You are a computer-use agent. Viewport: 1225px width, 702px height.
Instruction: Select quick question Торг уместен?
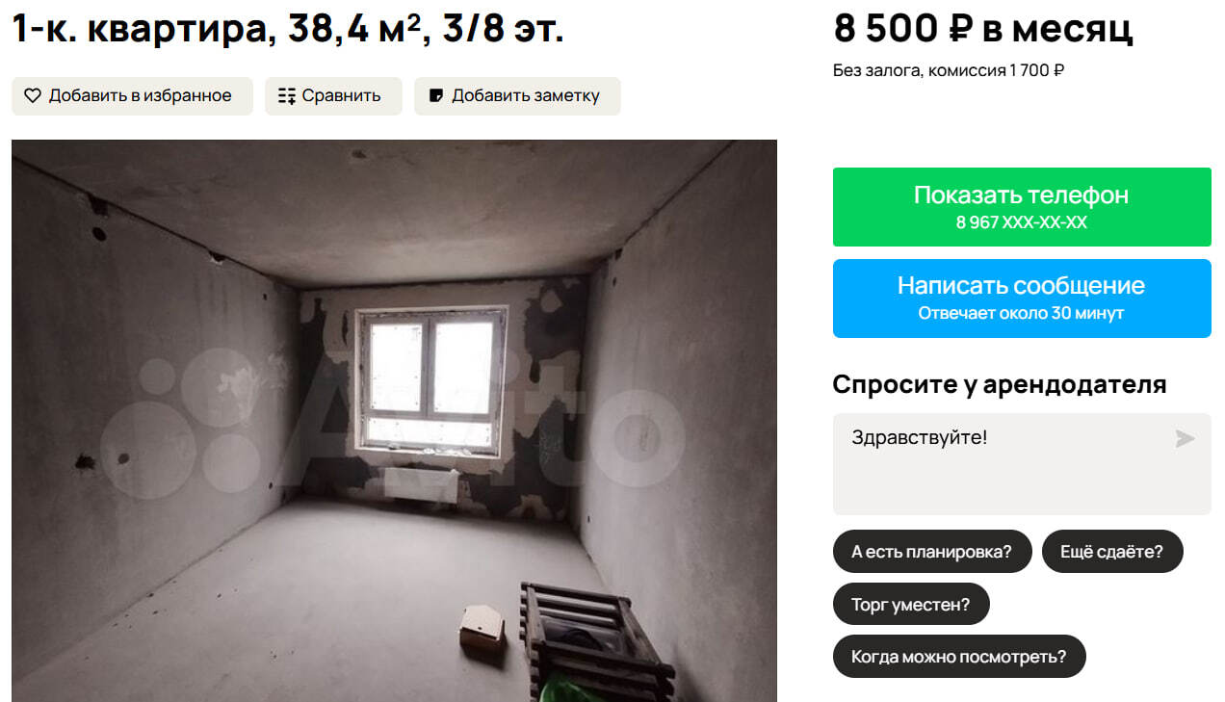911,605
